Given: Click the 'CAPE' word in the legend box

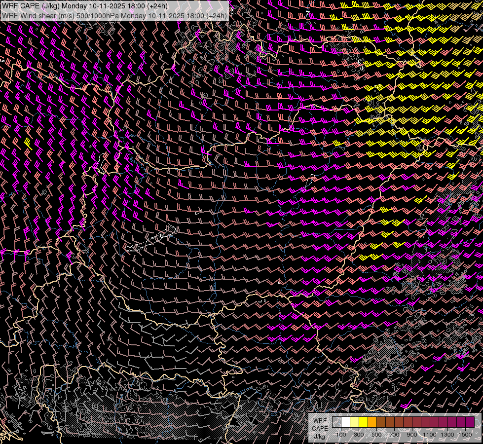Looking at the screenshot, I should point(320,429).
